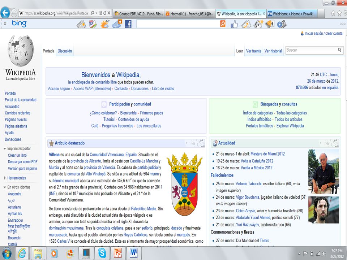Open the Los cinco pilares link
347x260 pixels.
(x=149, y=126)
